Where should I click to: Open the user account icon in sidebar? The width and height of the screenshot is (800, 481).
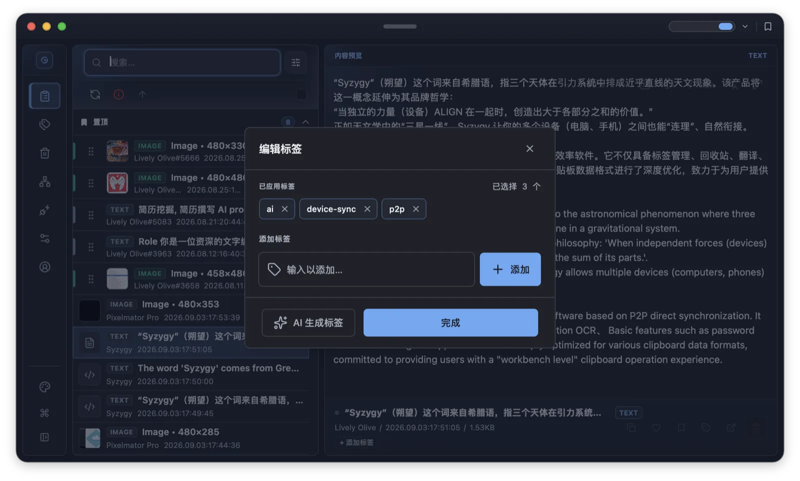click(x=44, y=267)
